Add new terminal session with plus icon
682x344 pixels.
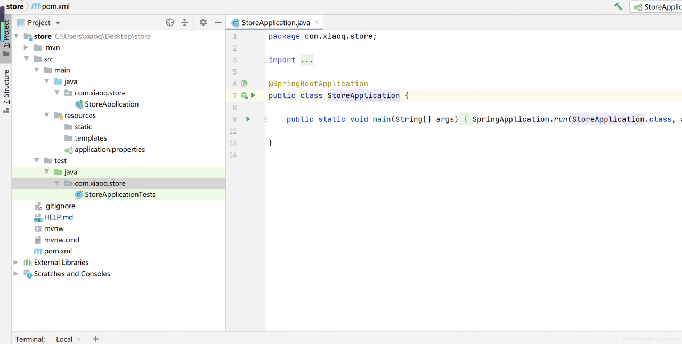(x=96, y=339)
